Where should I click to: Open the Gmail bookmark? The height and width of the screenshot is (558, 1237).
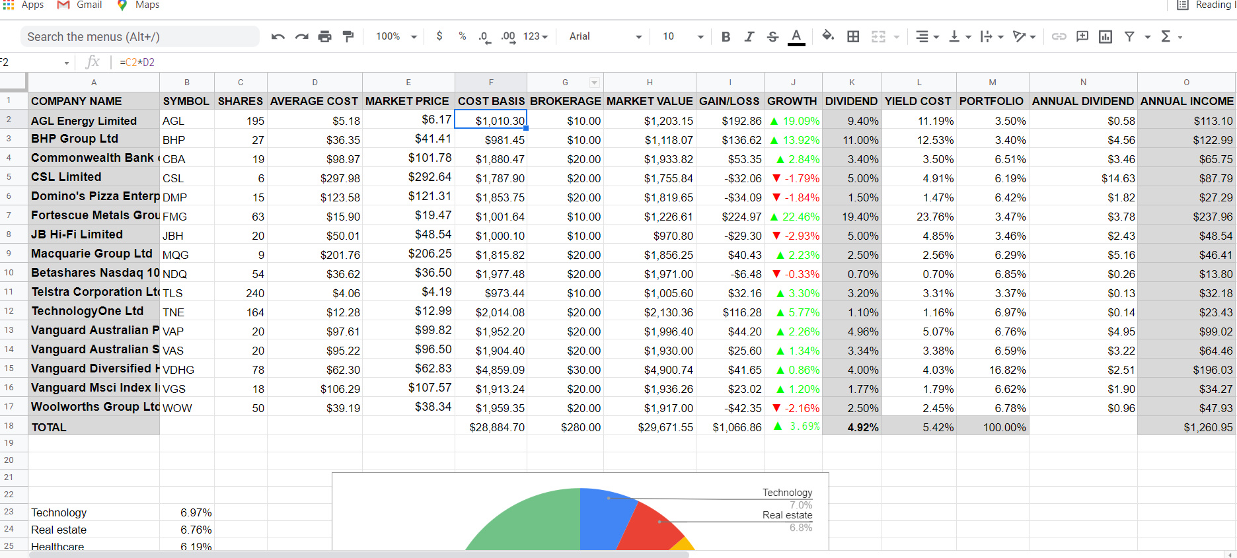pos(79,5)
